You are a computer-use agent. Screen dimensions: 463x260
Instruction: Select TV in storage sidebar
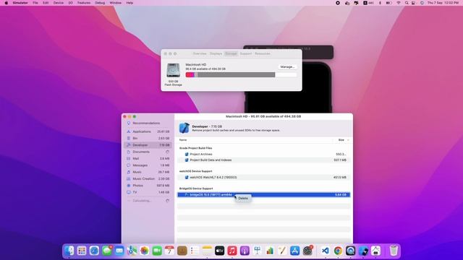pyautogui.click(x=148, y=192)
